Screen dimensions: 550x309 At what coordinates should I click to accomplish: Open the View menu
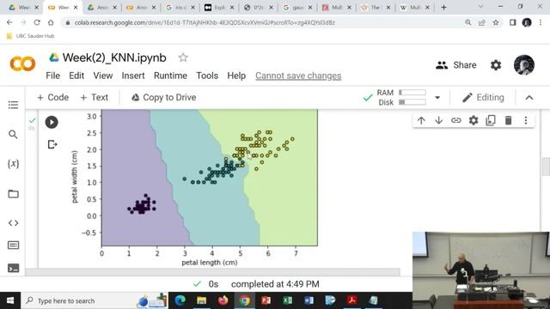pos(103,76)
